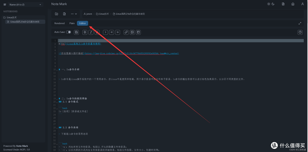Click the image URL on line 5
308x152 pixels.
click(131, 53)
